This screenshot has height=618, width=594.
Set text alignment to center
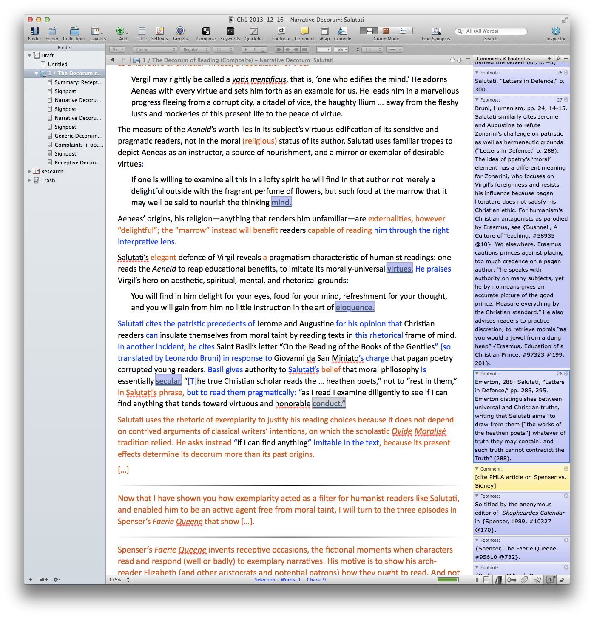point(287,50)
